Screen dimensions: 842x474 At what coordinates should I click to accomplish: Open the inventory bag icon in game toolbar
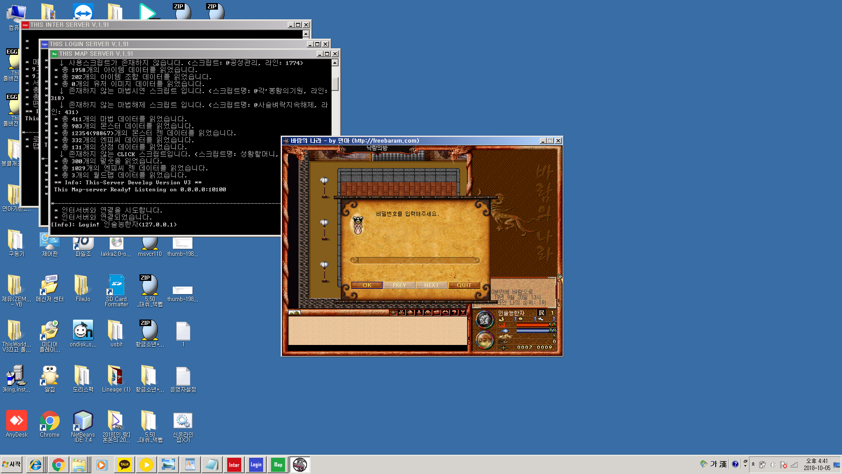pos(402,312)
